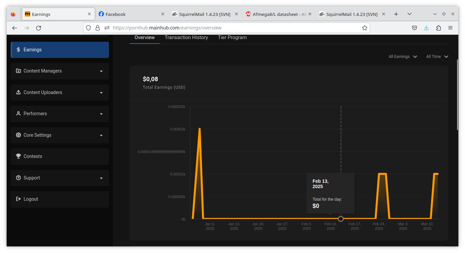Click the browser reload icon

(39, 28)
